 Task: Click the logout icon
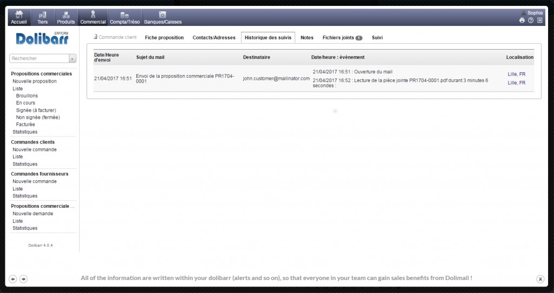coord(539,21)
